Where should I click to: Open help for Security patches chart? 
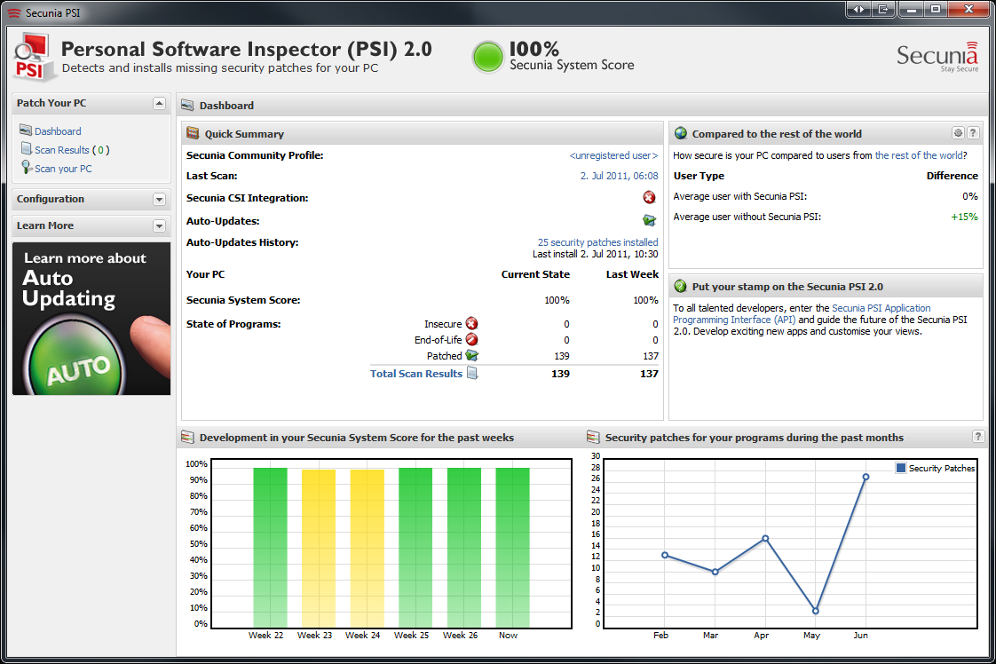pos(978,437)
